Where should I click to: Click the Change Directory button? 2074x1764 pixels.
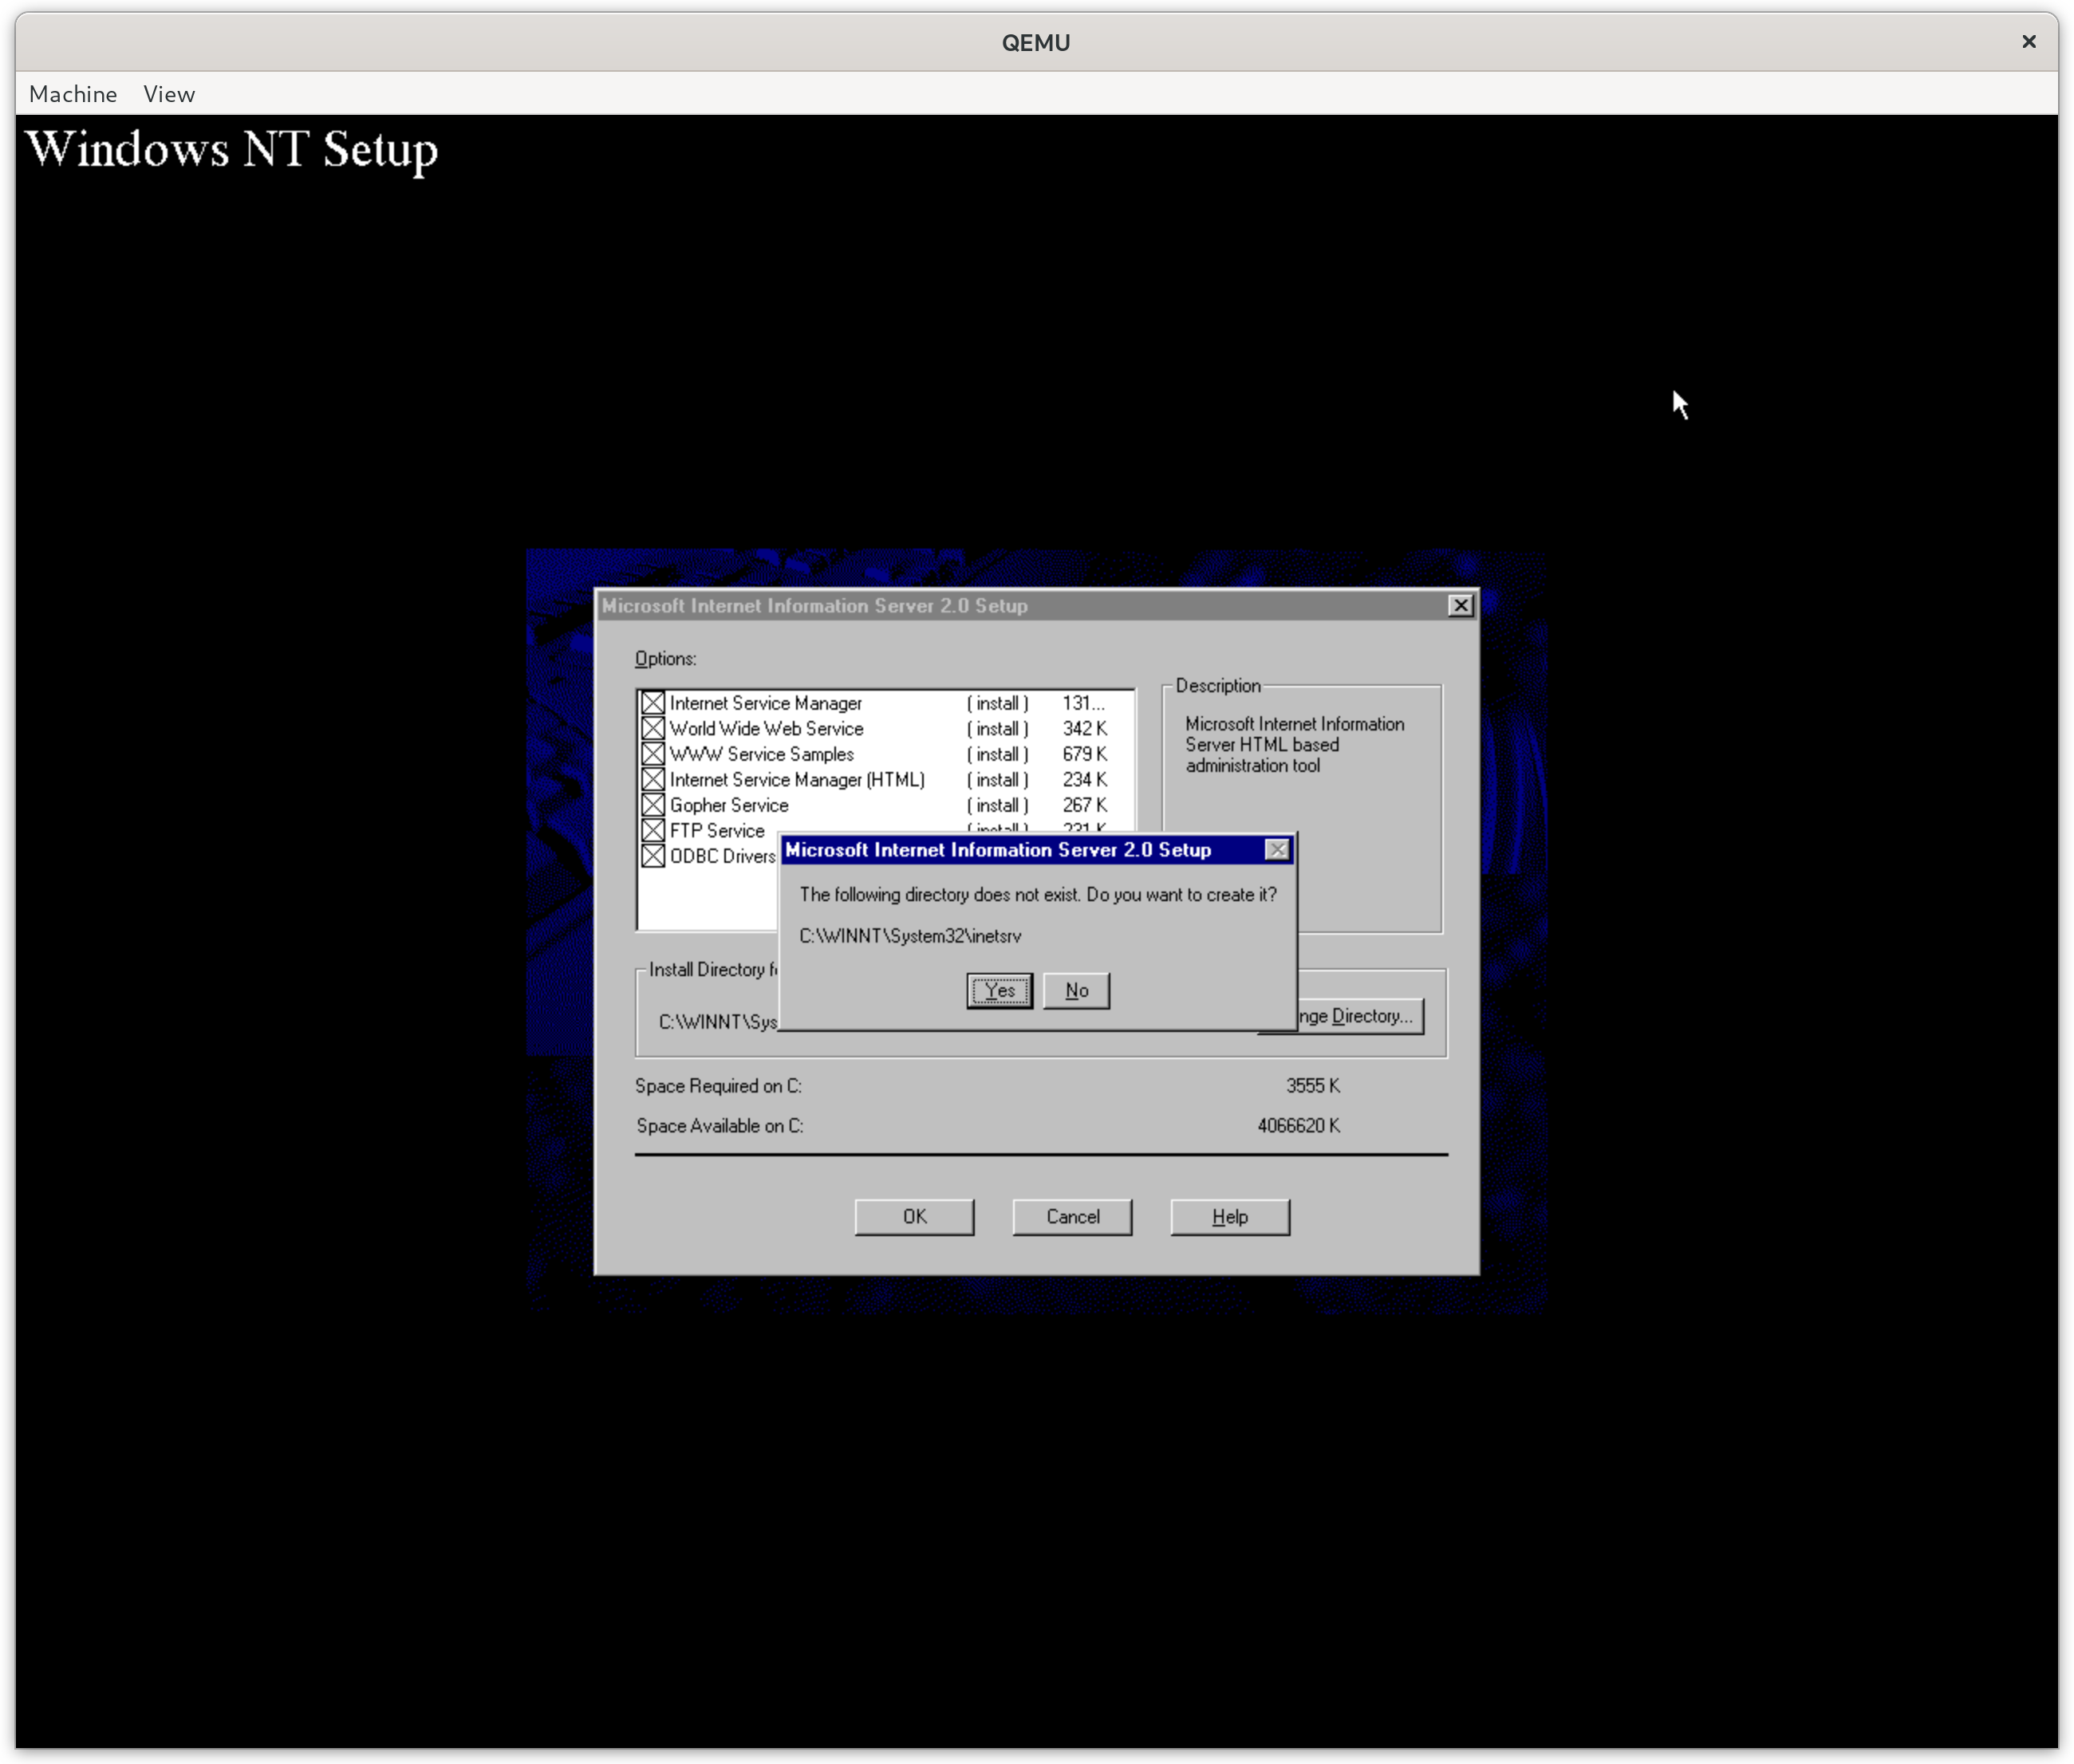click(1360, 1016)
